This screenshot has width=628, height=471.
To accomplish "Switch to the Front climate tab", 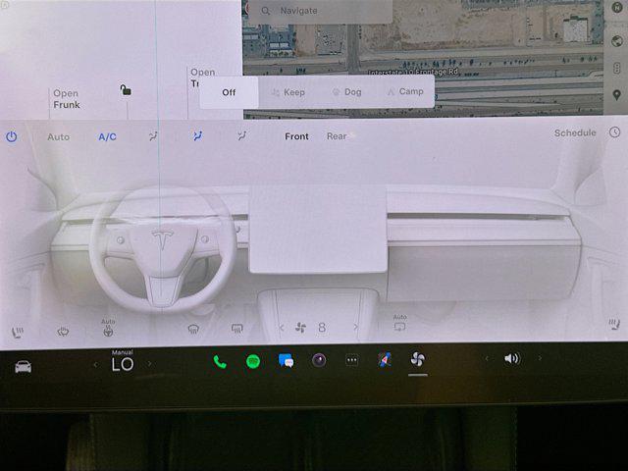I will (x=296, y=136).
